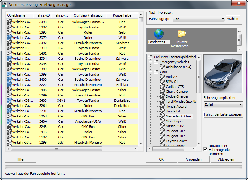
Task: Open Privater Ressourcen folder icon
Action: [182, 34]
